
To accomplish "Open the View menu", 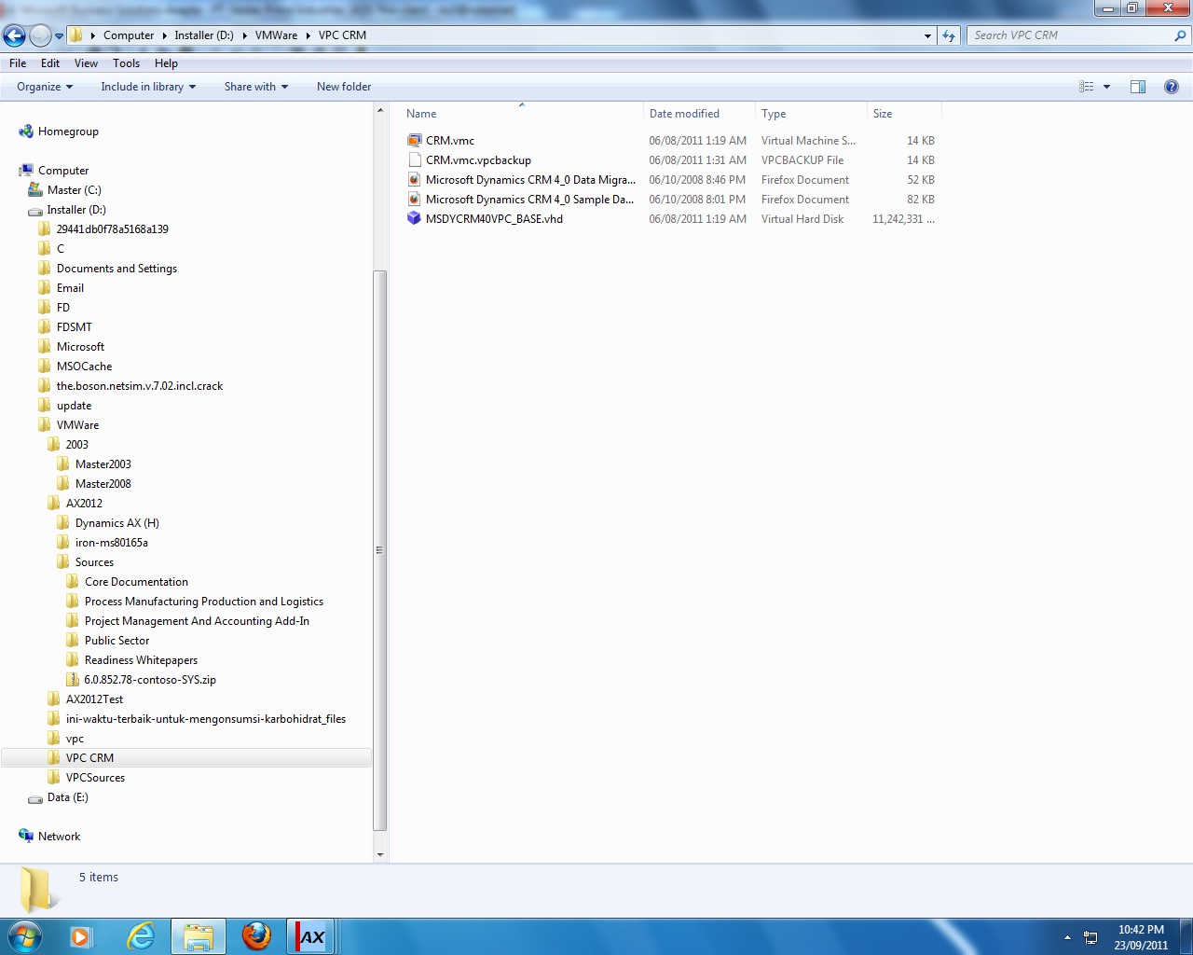I will (x=86, y=63).
